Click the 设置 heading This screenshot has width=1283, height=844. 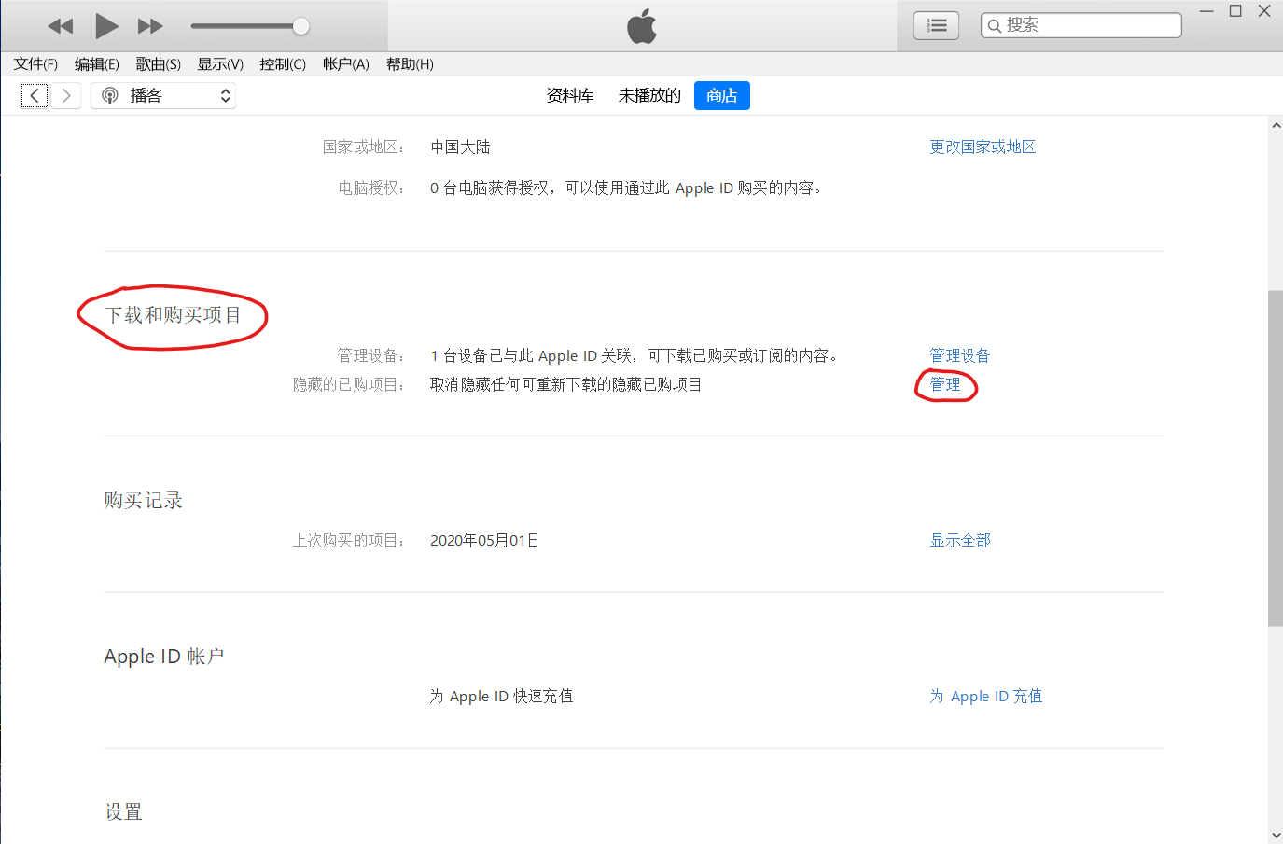123,812
